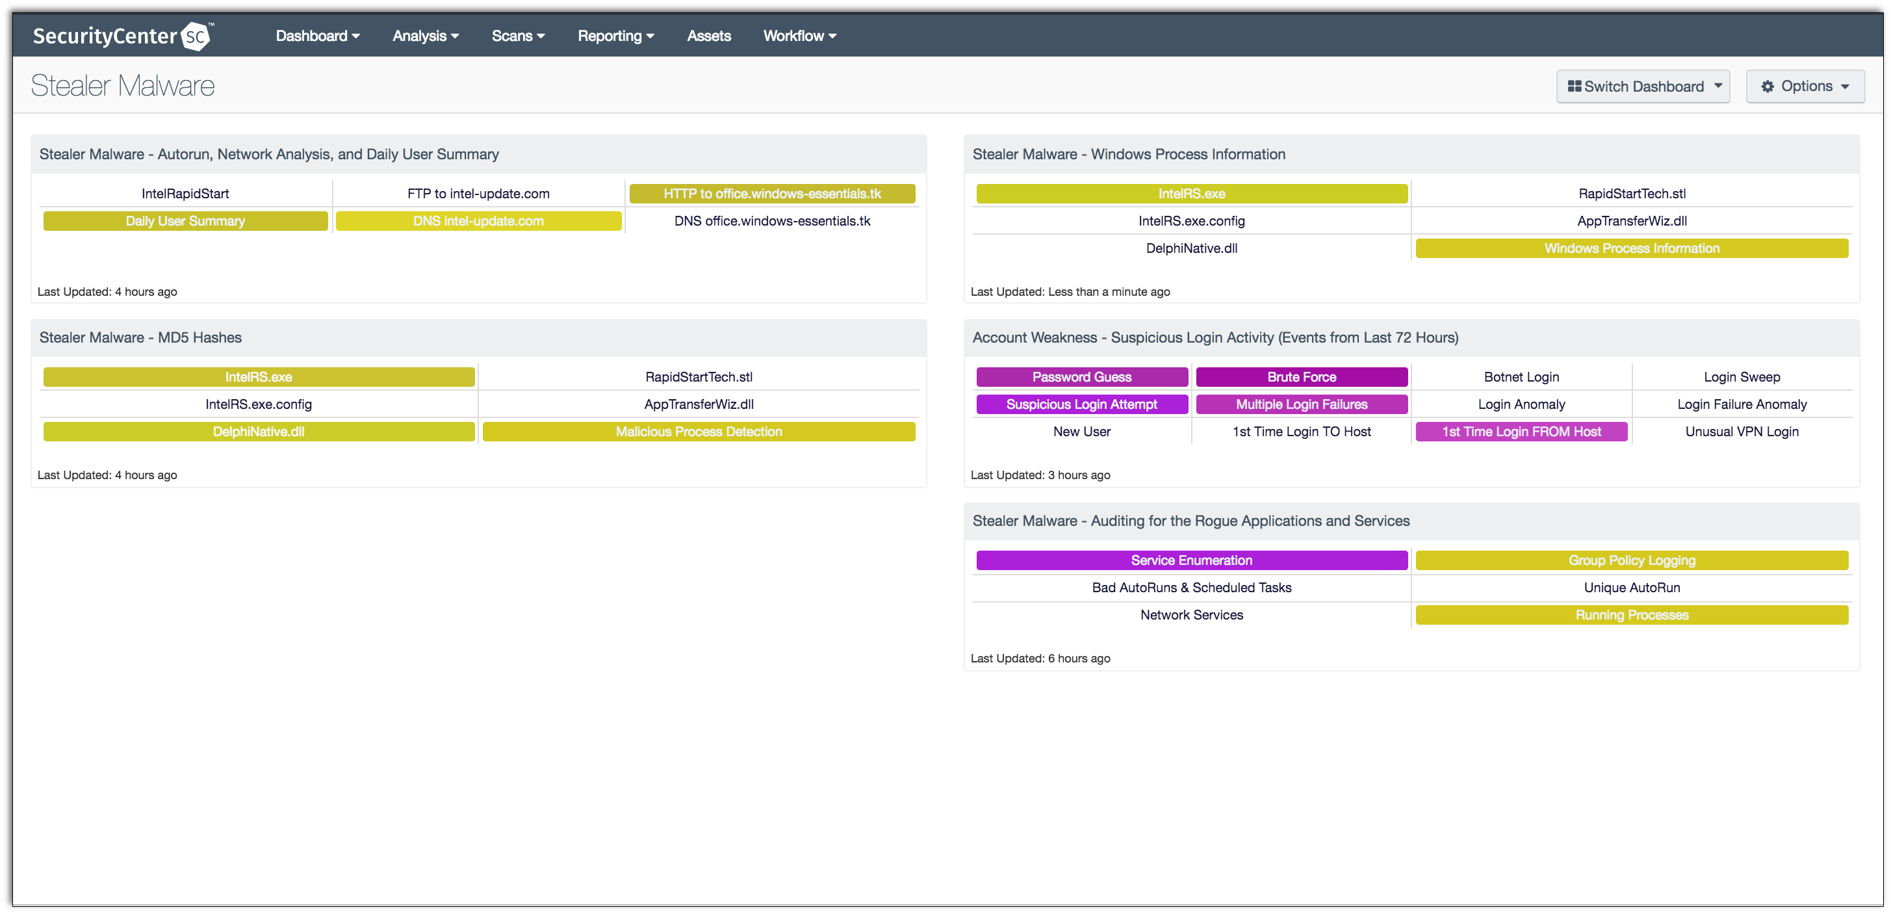Open the Scans menu

(519, 36)
